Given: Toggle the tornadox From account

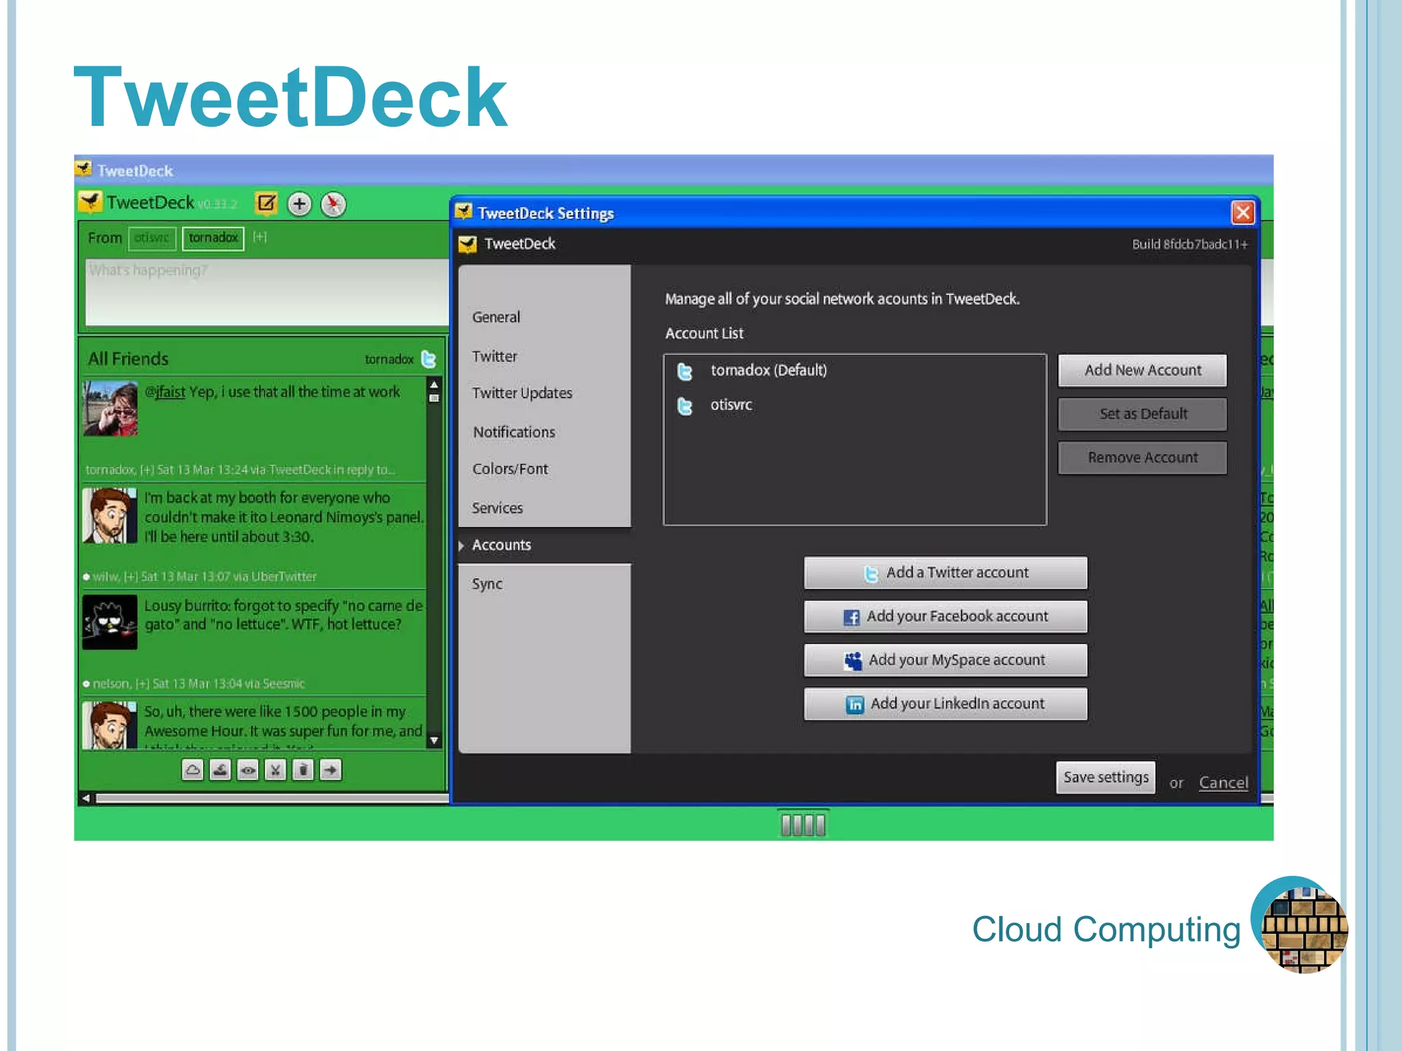Looking at the screenshot, I should [213, 238].
